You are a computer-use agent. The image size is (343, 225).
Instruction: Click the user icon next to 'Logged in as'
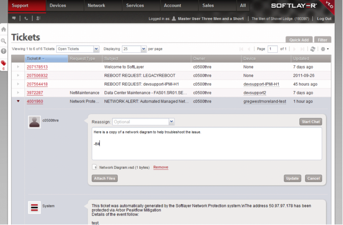[x=174, y=18]
